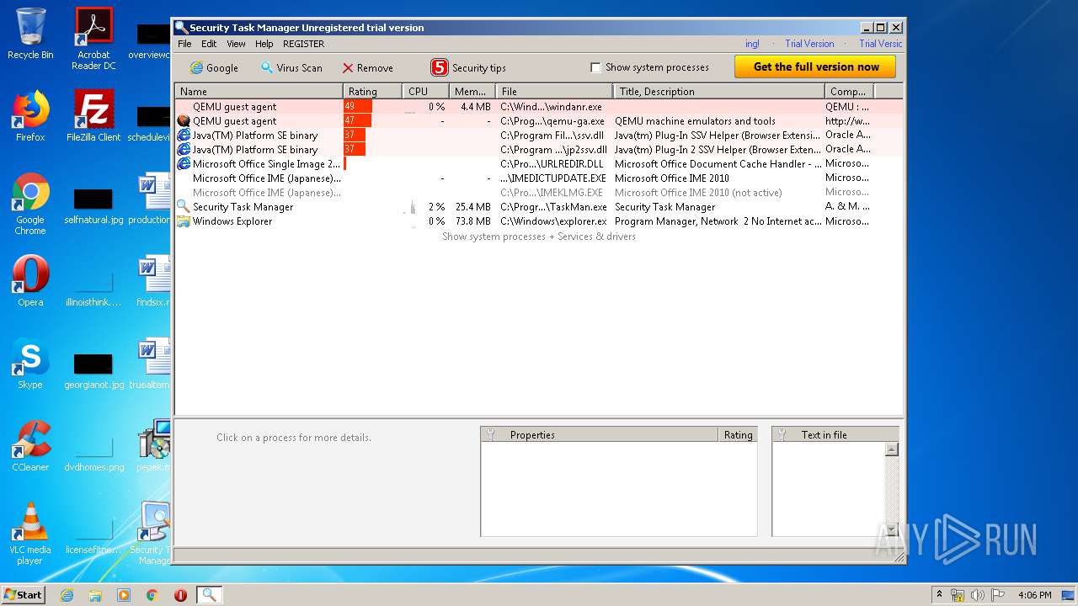Select Windows Explorer process row
1078x606 pixels.
point(539,221)
